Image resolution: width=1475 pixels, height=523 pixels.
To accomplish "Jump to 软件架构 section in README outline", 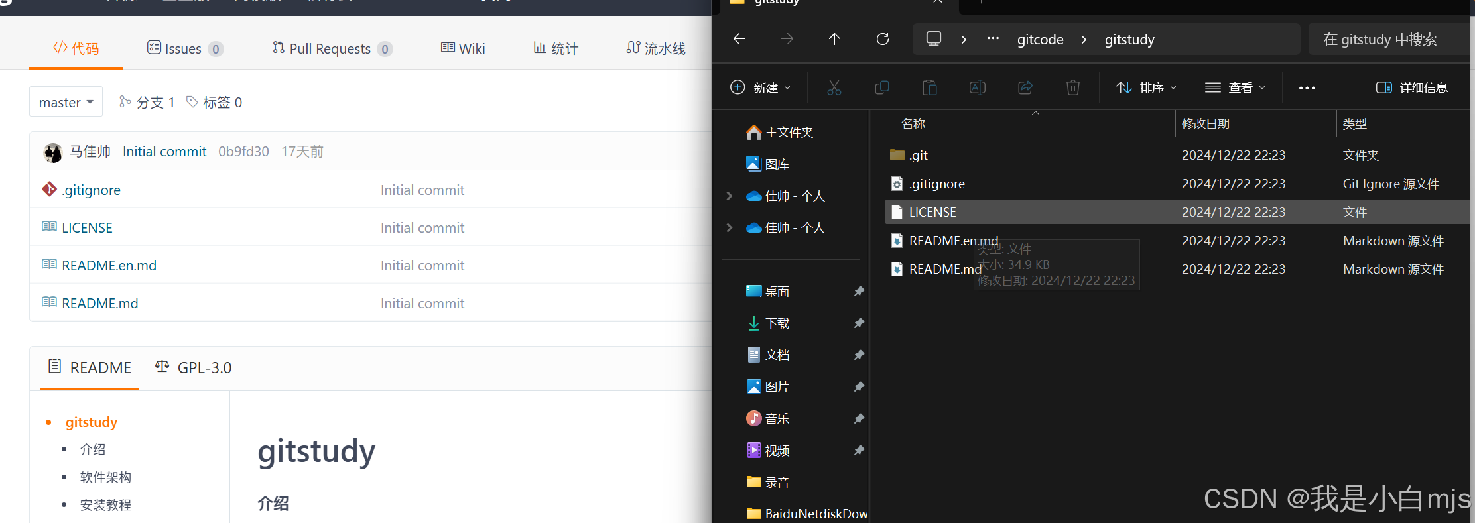I will [x=105, y=477].
